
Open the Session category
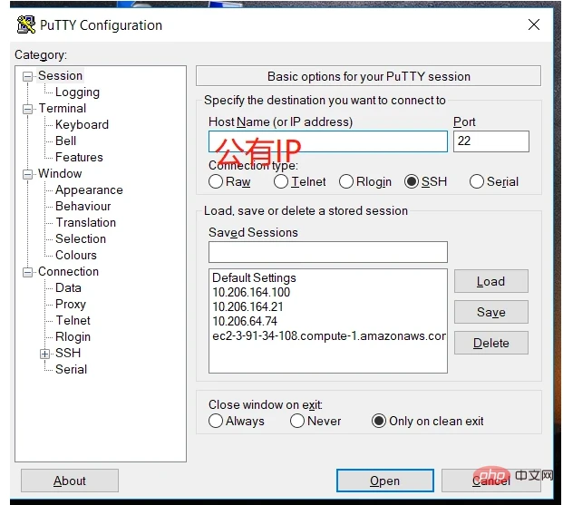click(61, 76)
